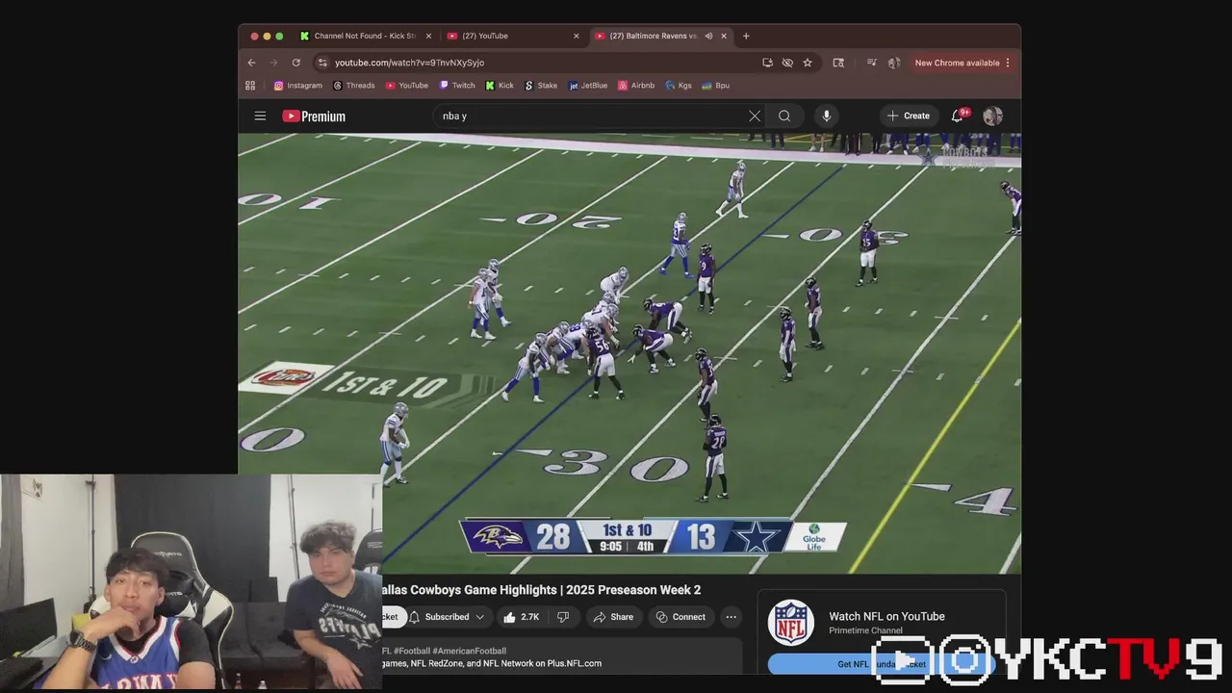Open the YouTube hamburger guide menu
Screen dimensions: 1232x693
click(x=260, y=115)
